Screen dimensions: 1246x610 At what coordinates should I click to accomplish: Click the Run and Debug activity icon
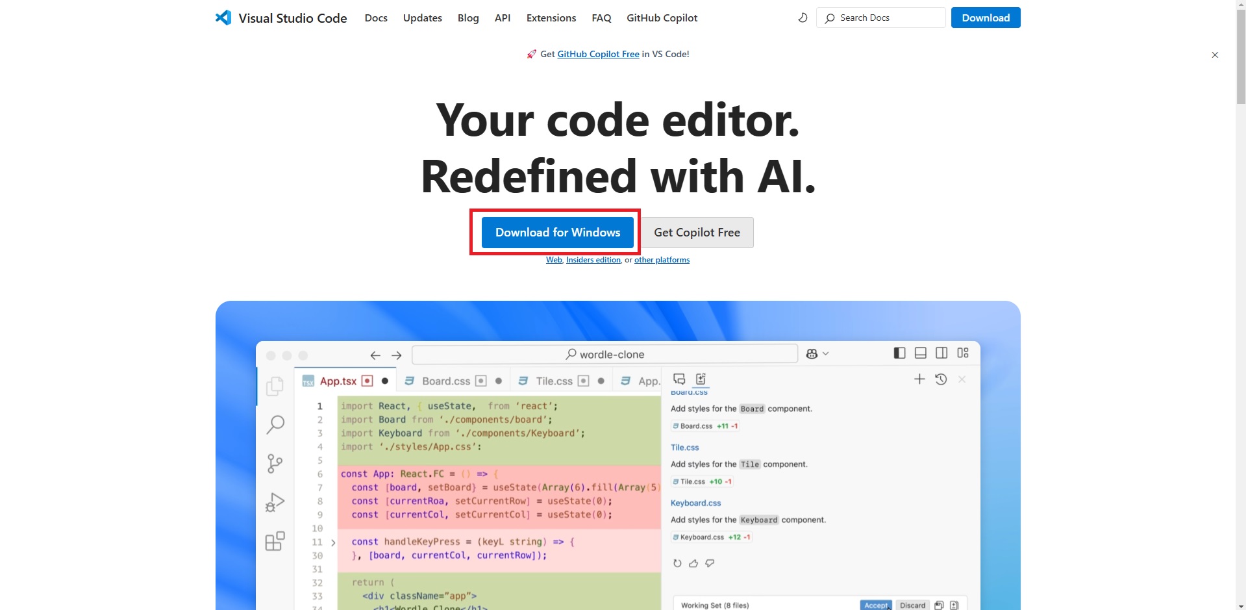(275, 502)
